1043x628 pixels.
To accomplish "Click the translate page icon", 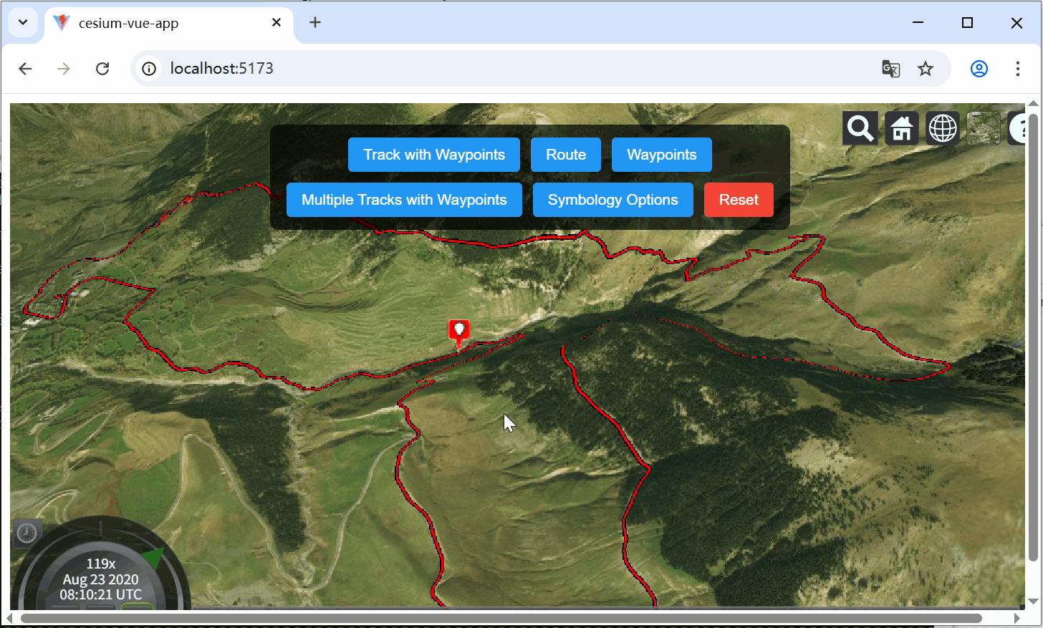I will 890,69.
